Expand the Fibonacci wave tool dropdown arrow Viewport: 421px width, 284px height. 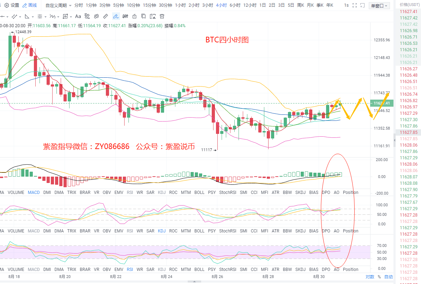58,17
